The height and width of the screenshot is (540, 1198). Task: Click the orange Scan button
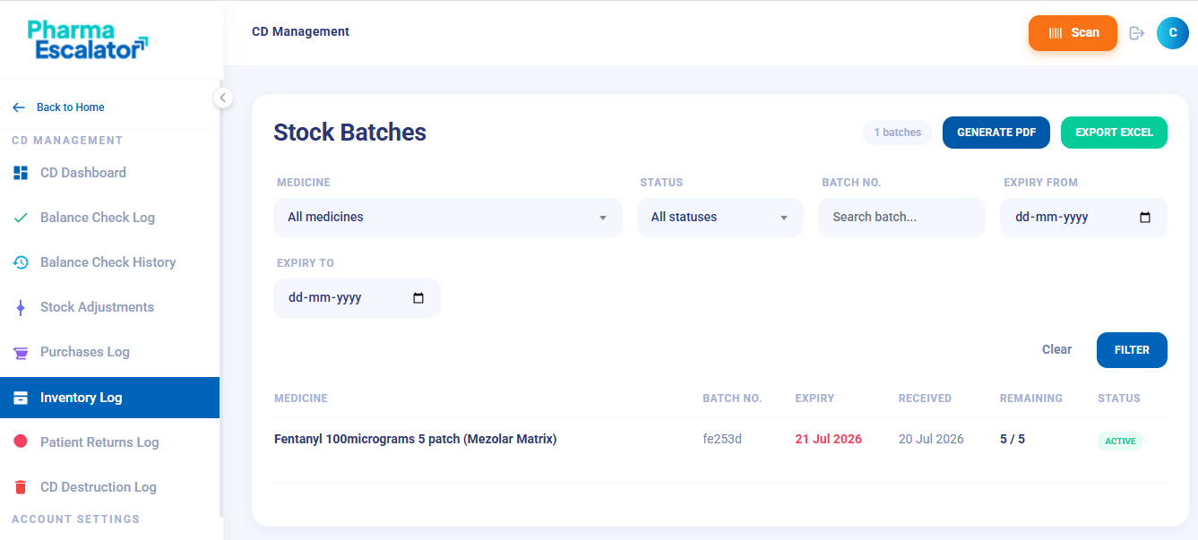click(1073, 33)
